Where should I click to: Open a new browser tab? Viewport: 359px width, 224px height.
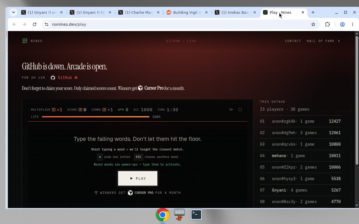coord(313,13)
